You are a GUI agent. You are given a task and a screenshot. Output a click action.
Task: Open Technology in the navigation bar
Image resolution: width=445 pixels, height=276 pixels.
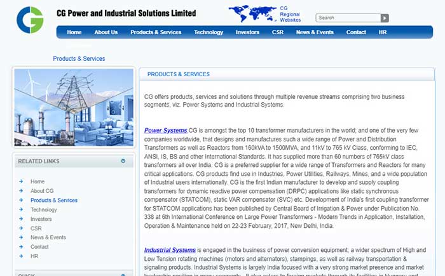[209, 32]
